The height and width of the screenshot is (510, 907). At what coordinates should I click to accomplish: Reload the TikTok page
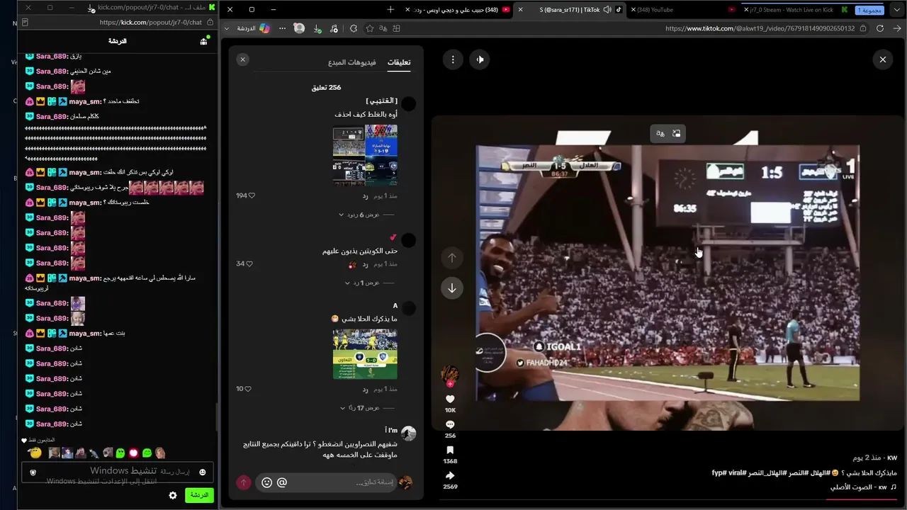point(880,28)
